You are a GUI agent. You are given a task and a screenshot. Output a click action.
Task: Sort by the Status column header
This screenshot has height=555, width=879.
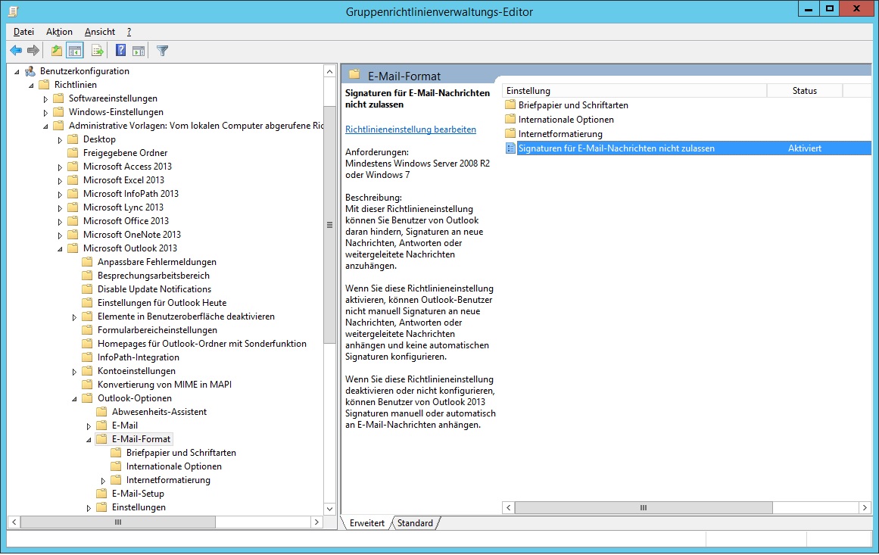[805, 91]
